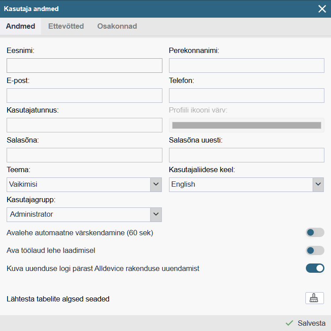Select the Andmed tab
The width and height of the screenshot is (331, 331).
tap(21, 26)
